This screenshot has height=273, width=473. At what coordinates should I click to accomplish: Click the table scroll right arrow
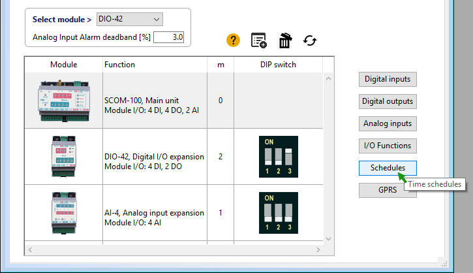(x=318, y=249)
